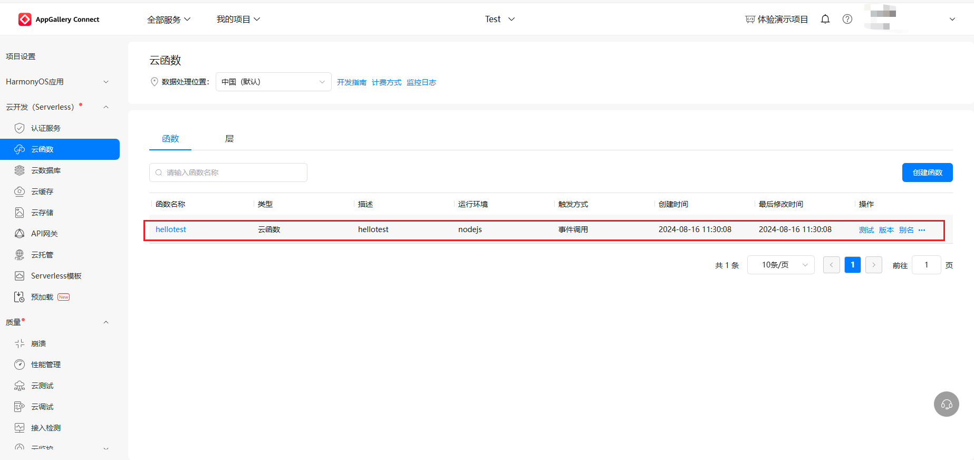
Task: Expand the user account dropdown arrow
Action: 952,20
